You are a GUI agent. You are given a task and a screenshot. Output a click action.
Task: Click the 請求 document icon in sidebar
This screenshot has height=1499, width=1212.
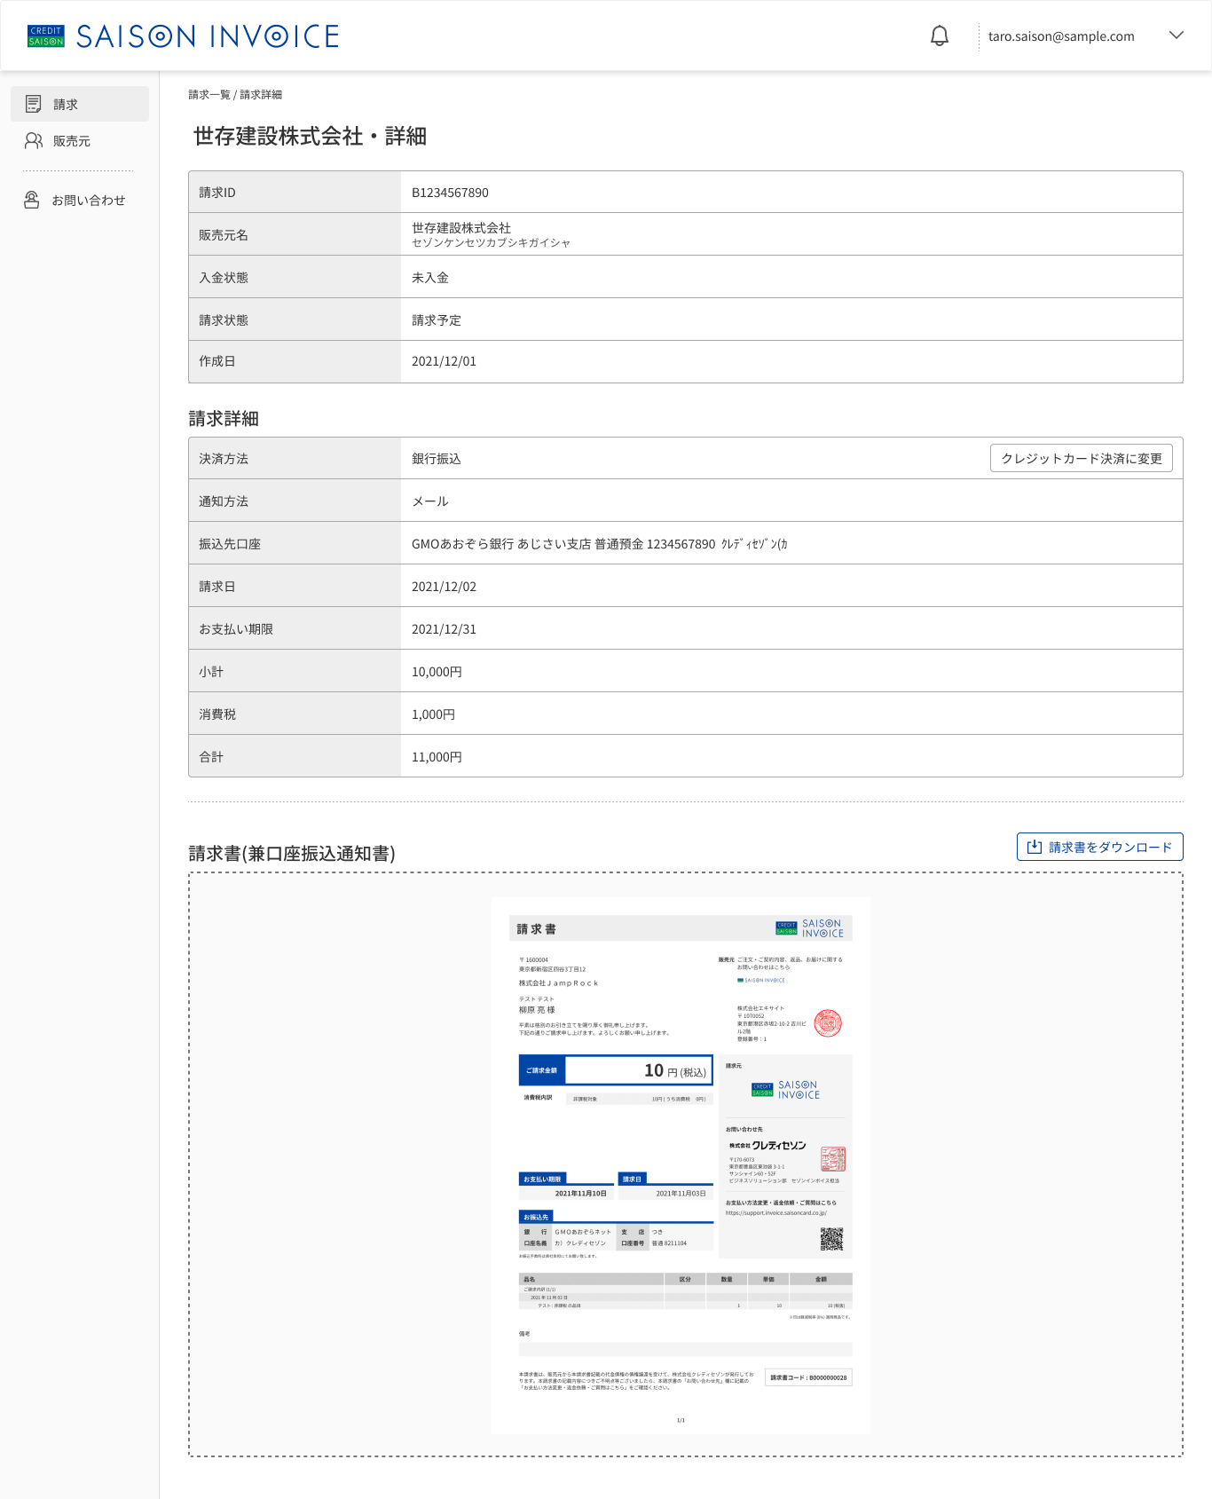click(34, 104)
